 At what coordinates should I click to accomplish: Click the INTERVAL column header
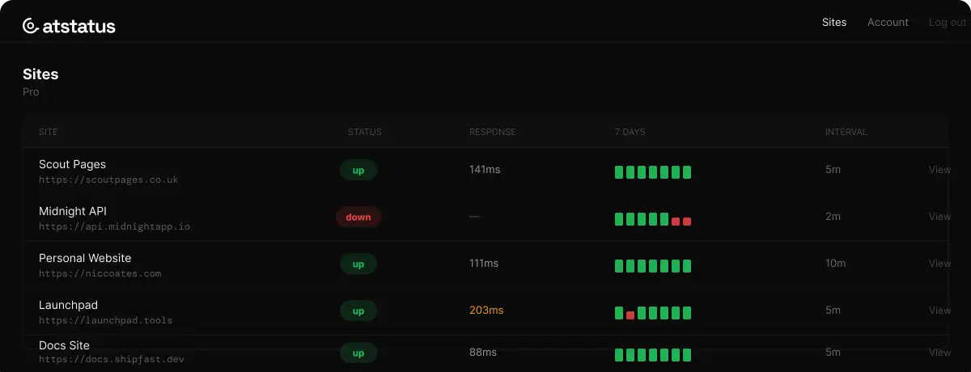click(846, 132)
